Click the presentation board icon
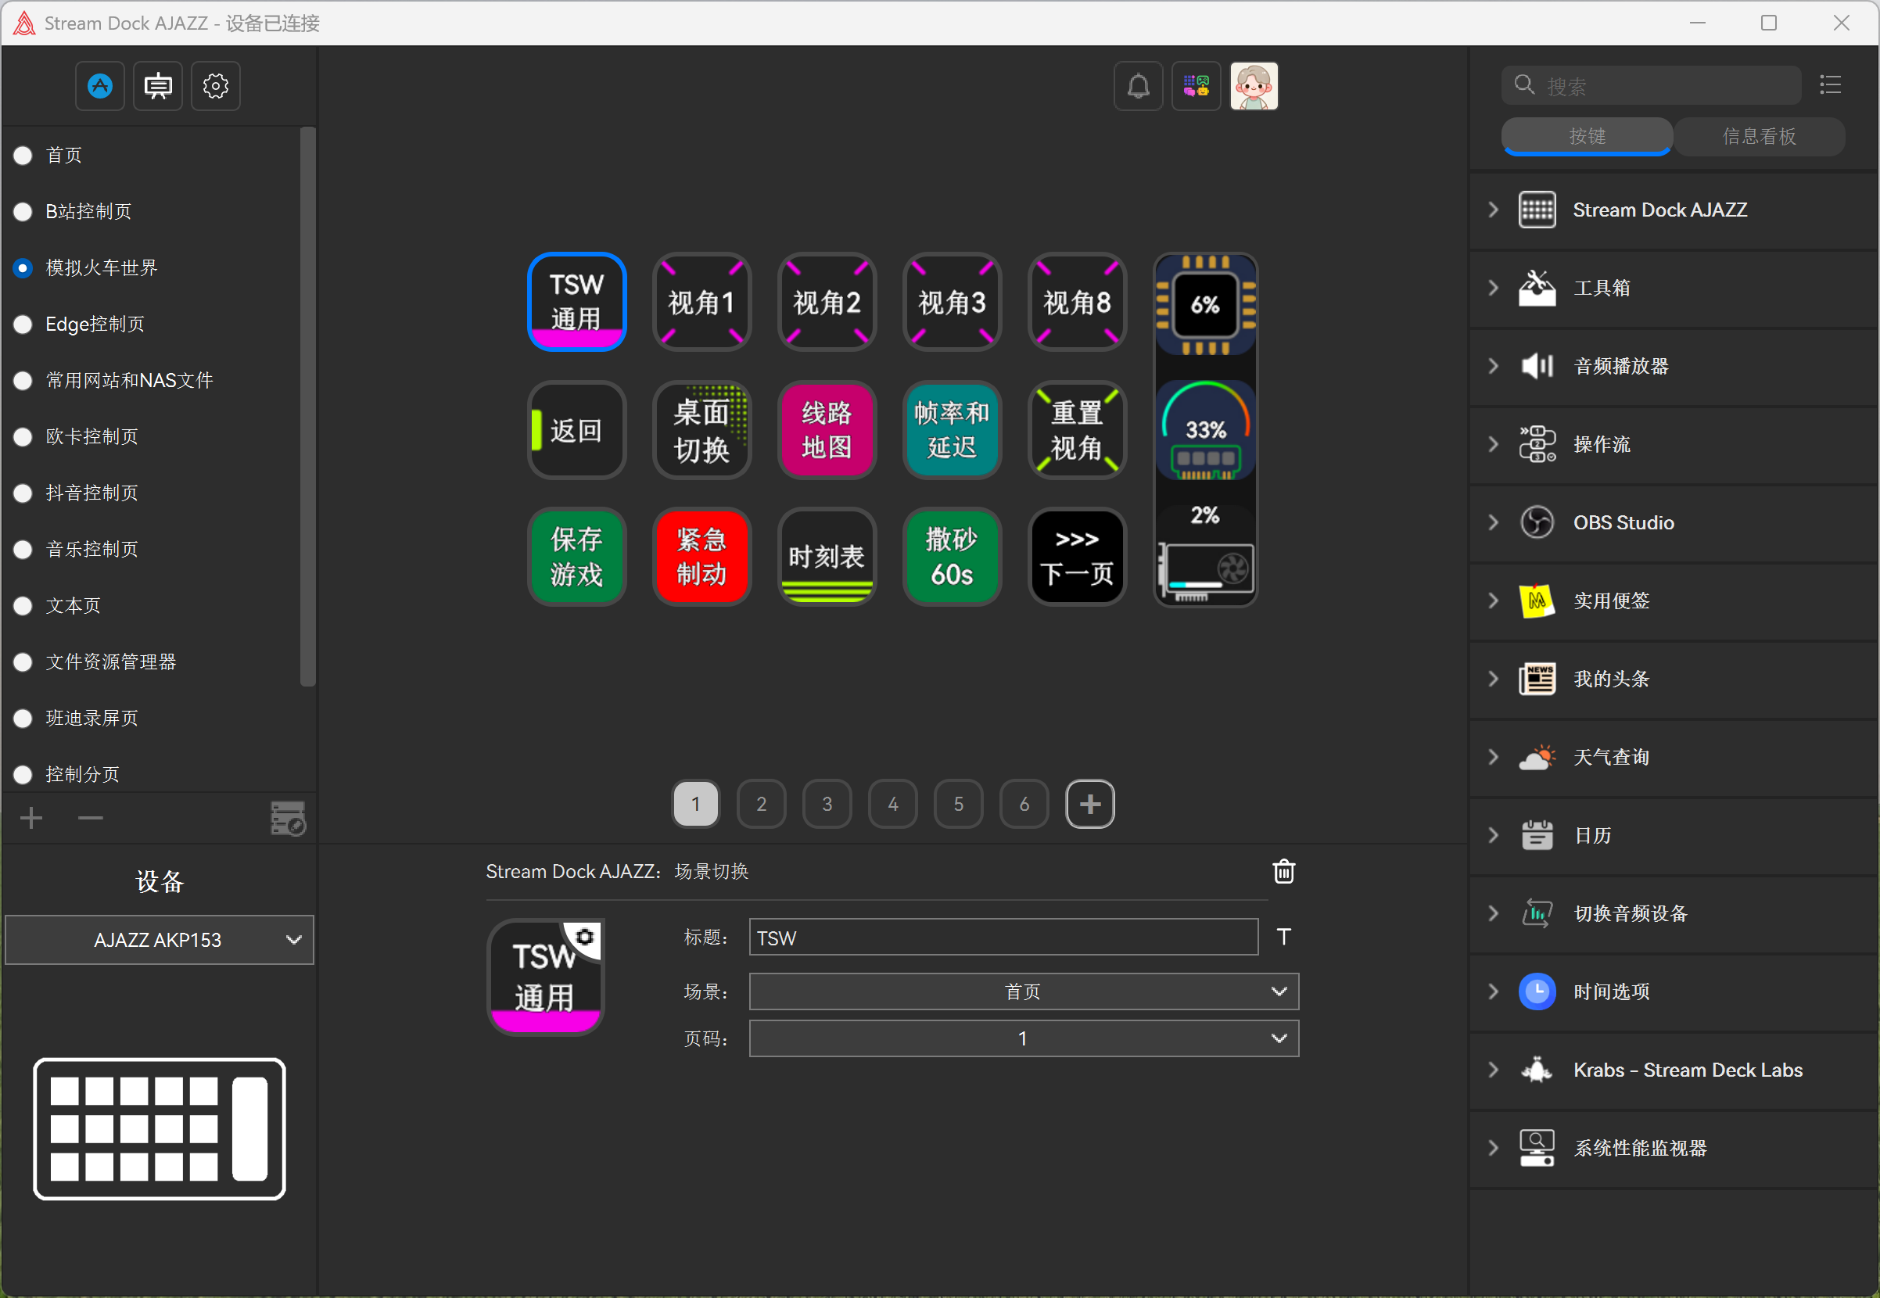1880x1298 pixels. pyautogui.click(x=158, y=86)
